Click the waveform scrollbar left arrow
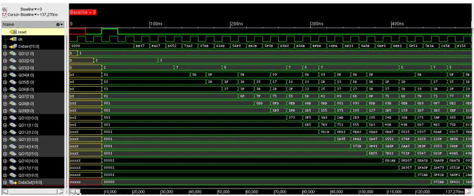The image size is (474, 196). tap(72, 192)
